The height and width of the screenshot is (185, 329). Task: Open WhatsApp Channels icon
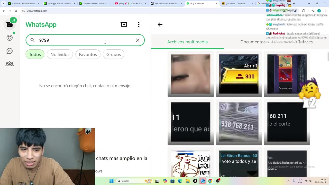pos(10,51)
